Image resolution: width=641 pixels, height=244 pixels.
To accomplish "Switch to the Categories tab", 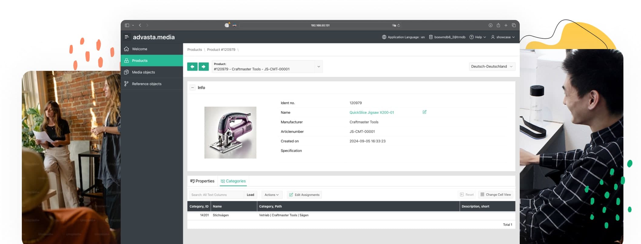I will [233, 181].
